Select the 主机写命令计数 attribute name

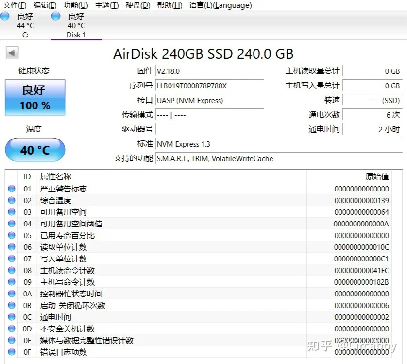coord(67,282)
